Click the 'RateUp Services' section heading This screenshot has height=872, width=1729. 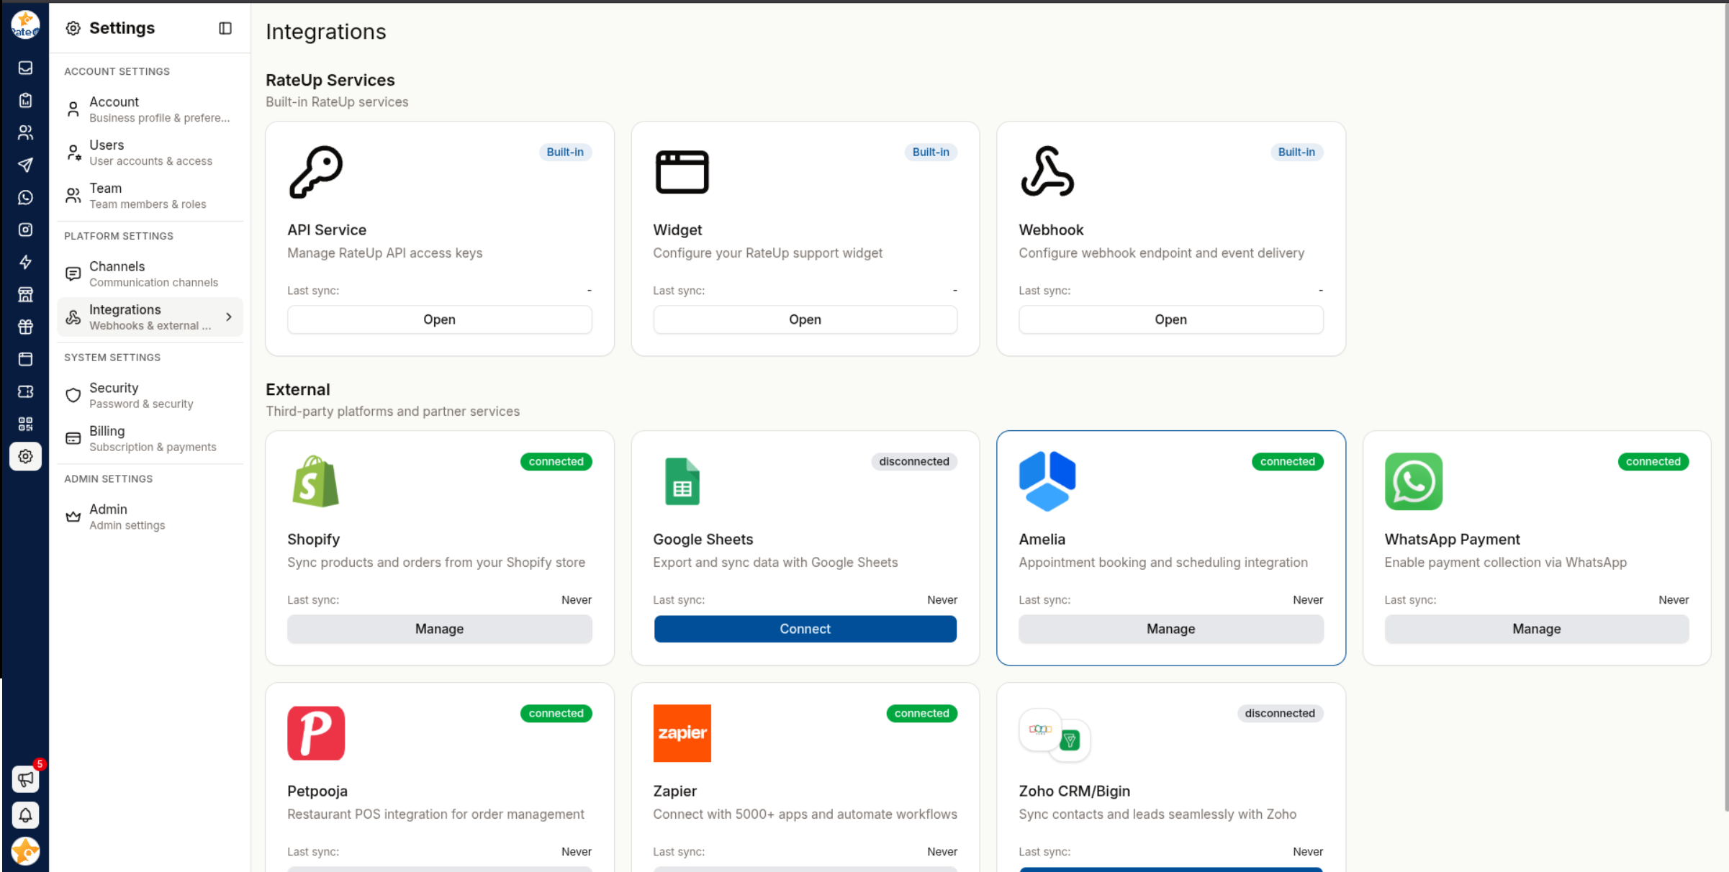tap(330, 80)
